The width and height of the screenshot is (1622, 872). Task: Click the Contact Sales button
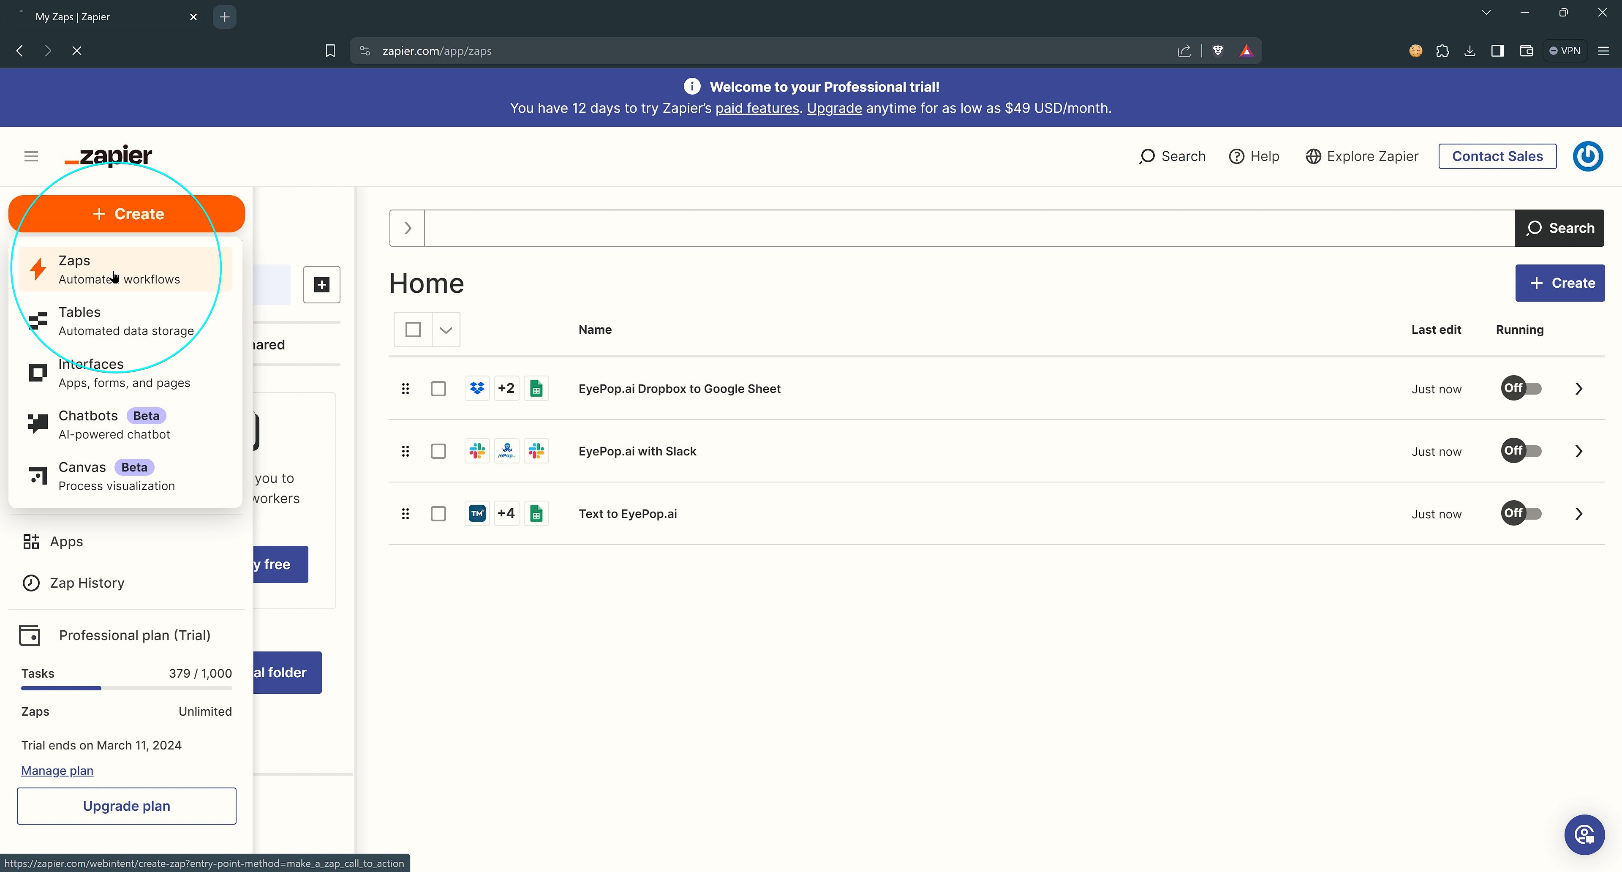click(1497, 155)
